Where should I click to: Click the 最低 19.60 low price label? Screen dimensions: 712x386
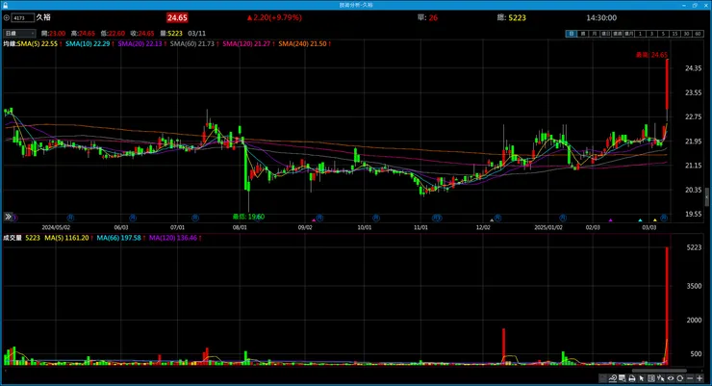click(248, 218)
